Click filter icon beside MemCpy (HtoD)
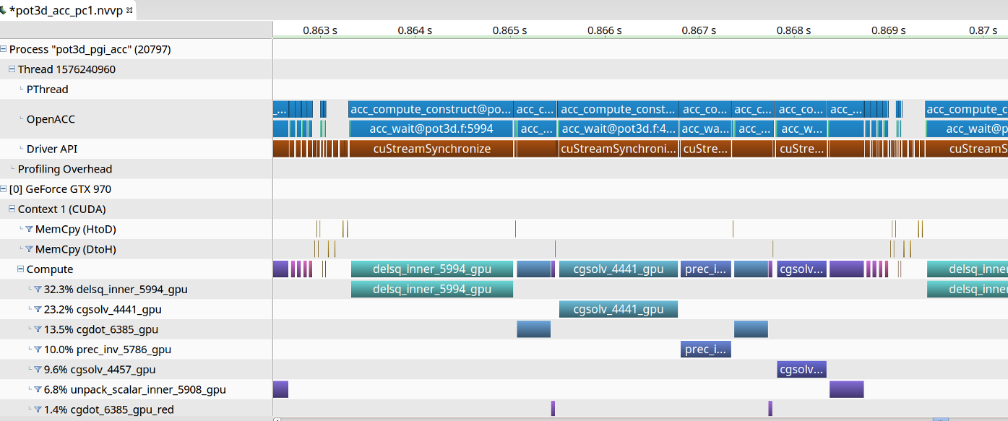Screen dimensions: 1008x421 [x=29, y=230]
